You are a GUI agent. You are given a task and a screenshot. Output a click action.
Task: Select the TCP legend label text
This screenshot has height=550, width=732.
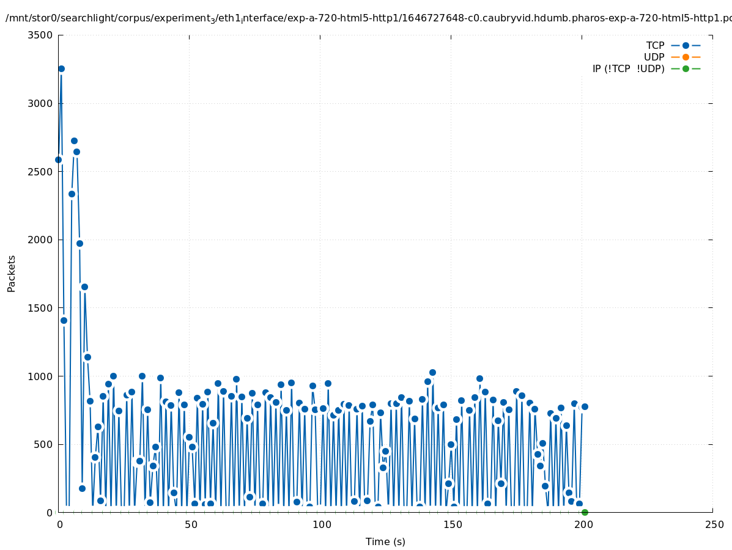(x=655, y=46)
